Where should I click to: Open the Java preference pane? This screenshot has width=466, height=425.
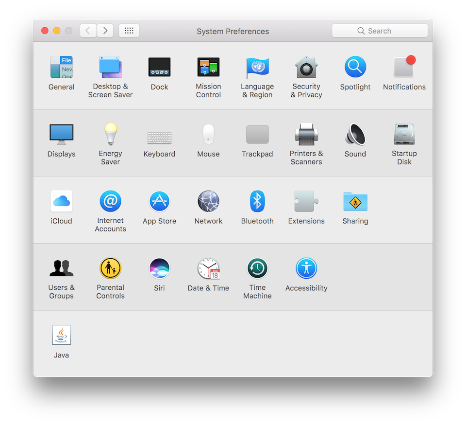tap(61, 335)
